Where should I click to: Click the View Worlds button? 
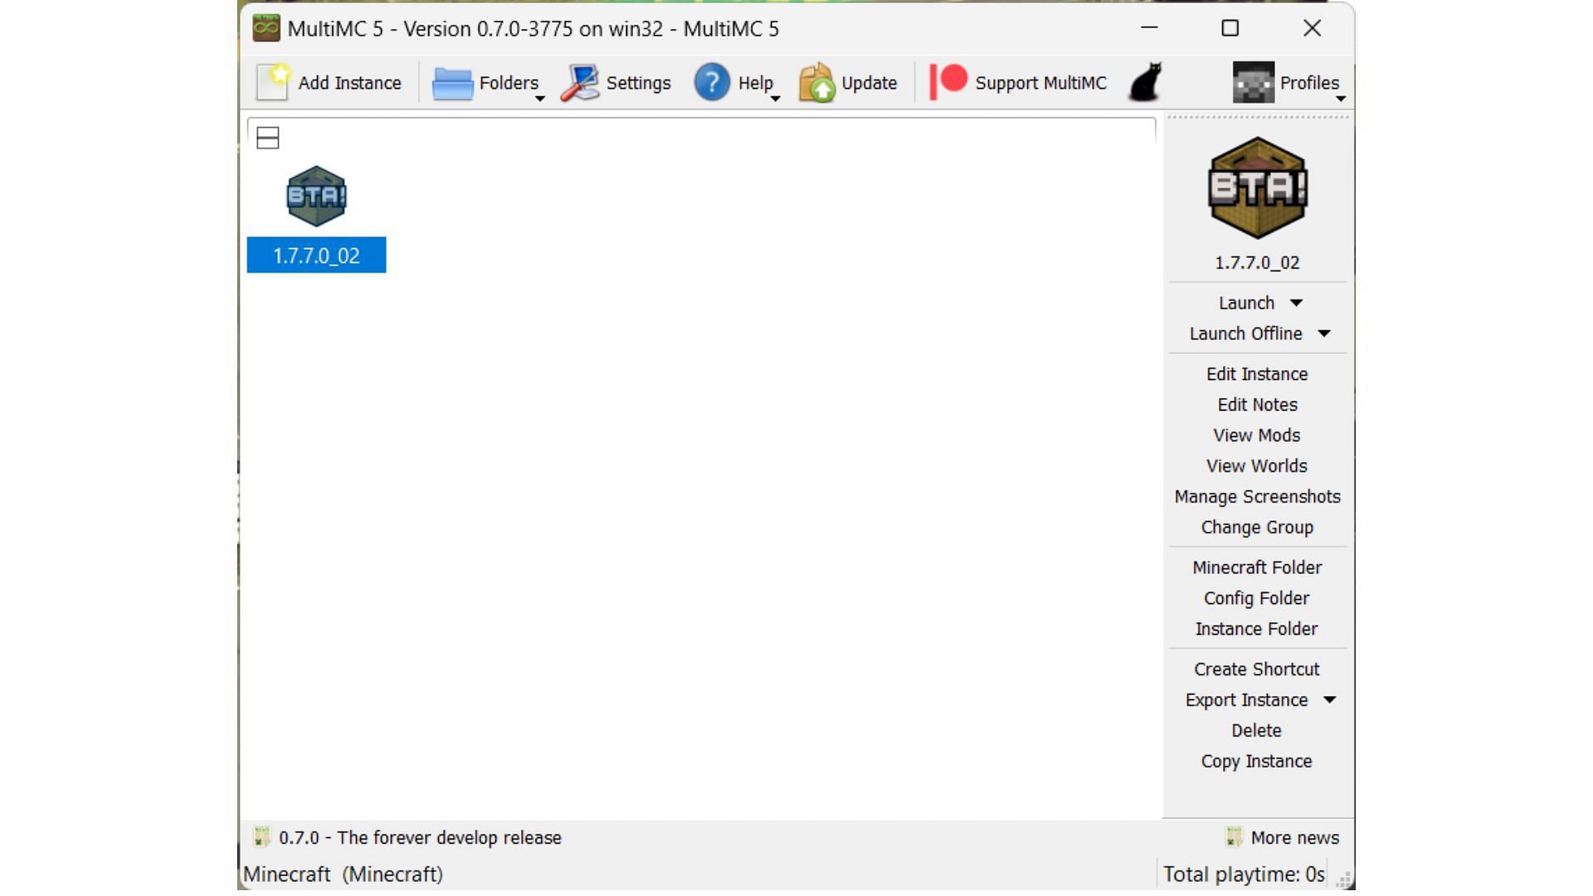[1256, 466]
